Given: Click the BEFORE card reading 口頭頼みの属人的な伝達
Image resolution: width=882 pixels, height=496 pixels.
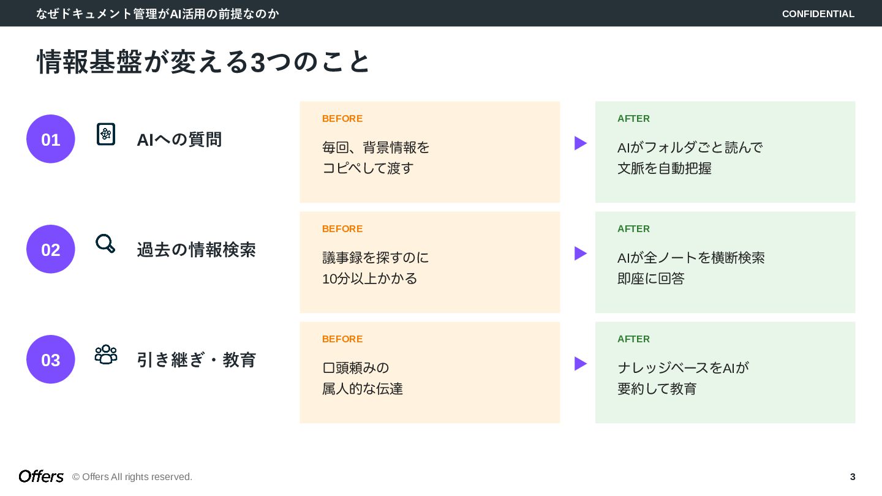Looking at the screenshot, I should tap(430, 372).
